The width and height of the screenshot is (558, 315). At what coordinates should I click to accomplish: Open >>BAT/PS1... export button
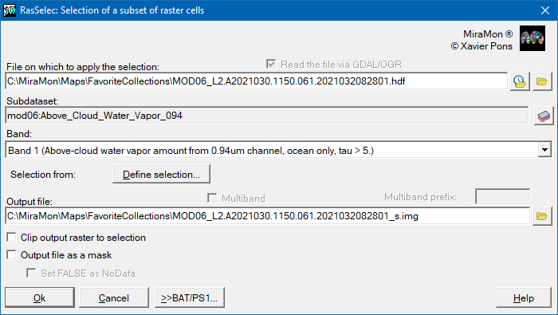190,298
